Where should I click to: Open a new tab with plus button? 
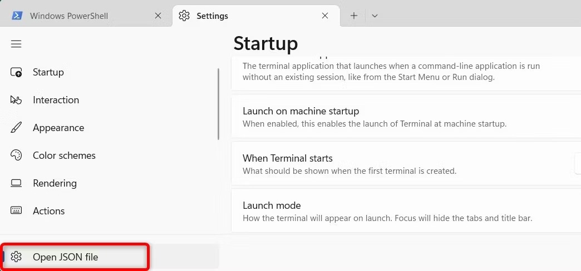(x=354, y=16)
